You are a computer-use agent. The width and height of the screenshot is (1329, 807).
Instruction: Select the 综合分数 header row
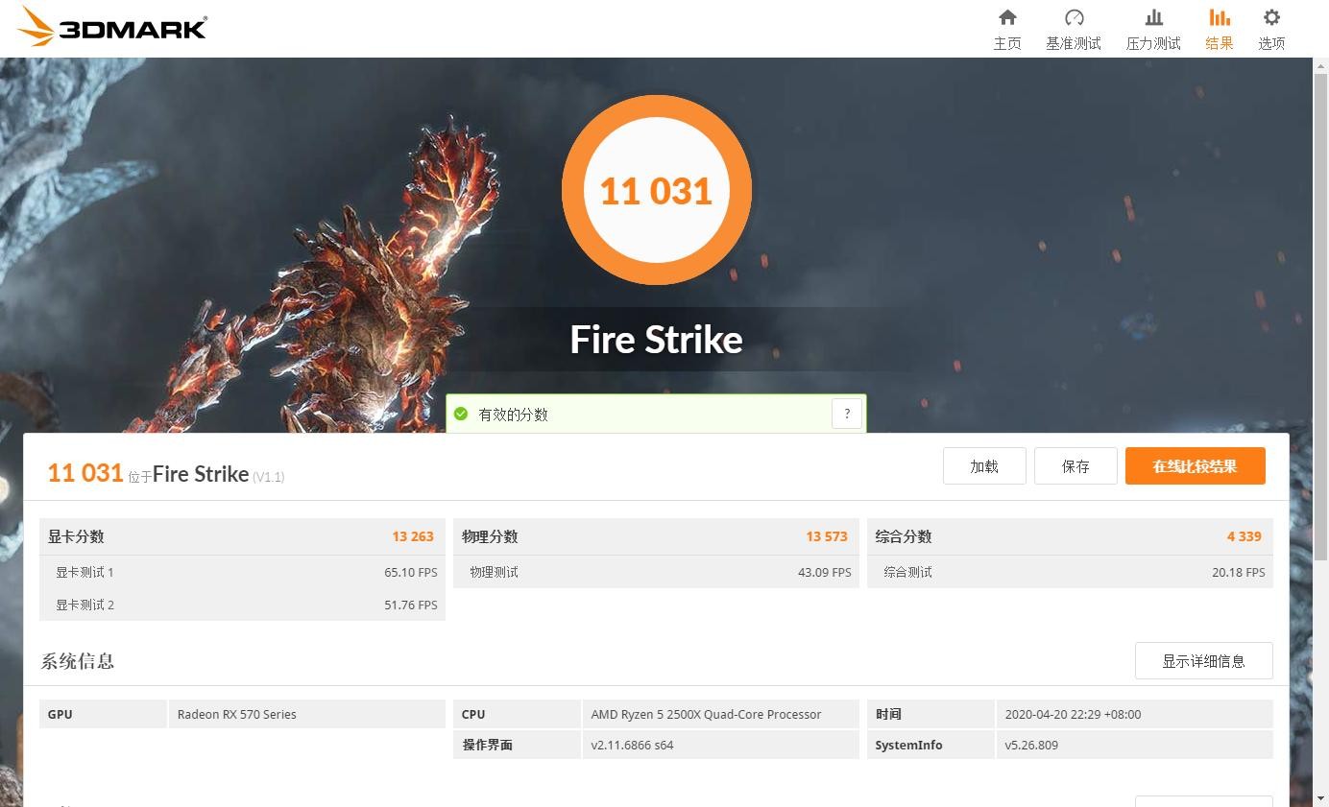pyautogui.click(x=1070, y=536)
